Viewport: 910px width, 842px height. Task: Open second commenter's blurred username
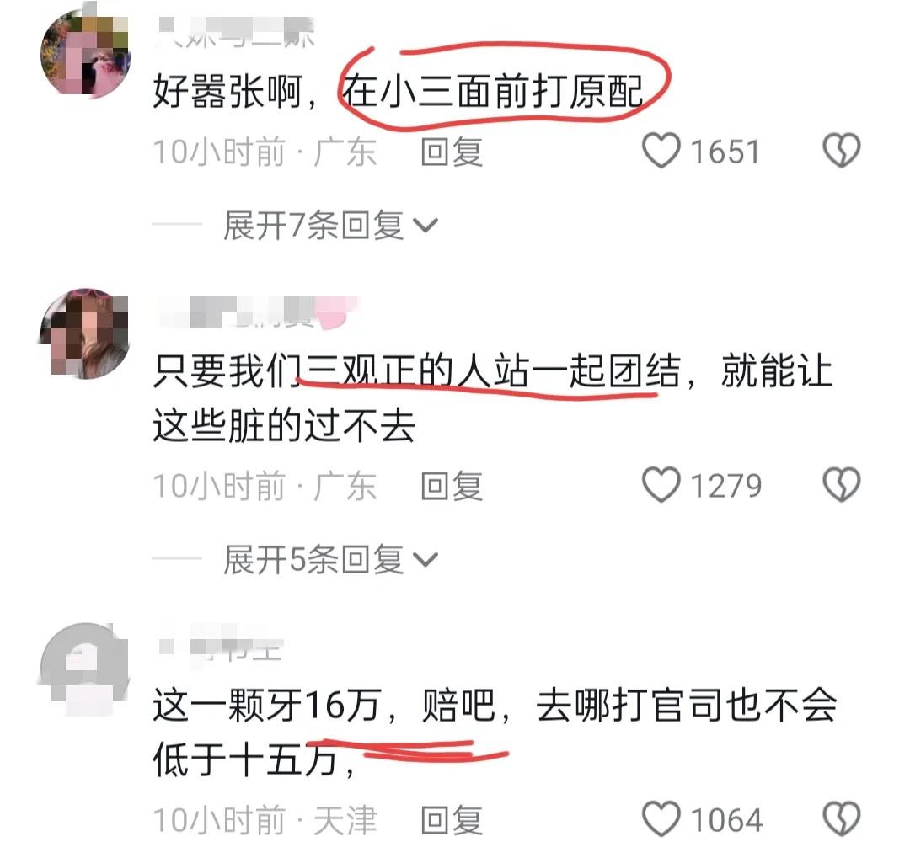(x=259, y=312)
